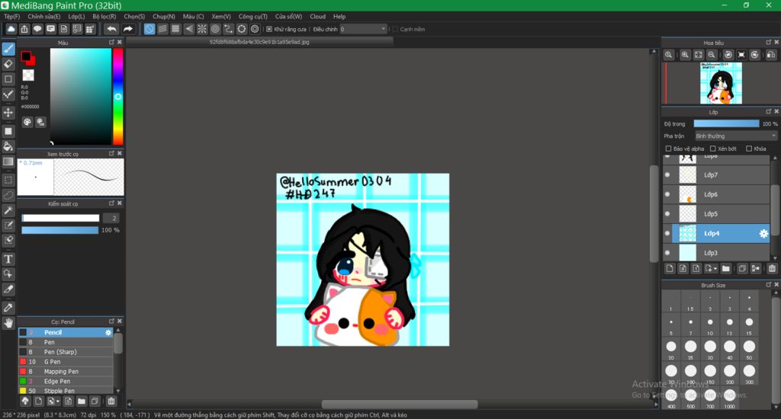Choose brush size 10 preset
Screen dimensions: 781x419
tap(710, 326)
